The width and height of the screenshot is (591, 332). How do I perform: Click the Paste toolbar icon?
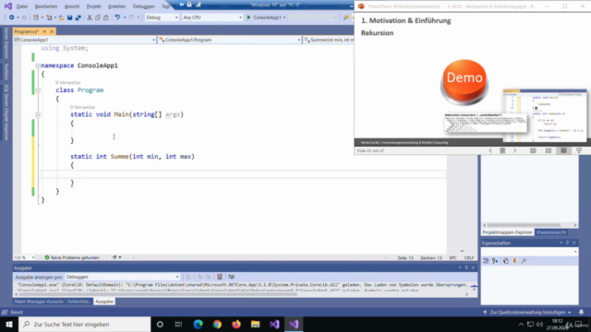point(106,18)
